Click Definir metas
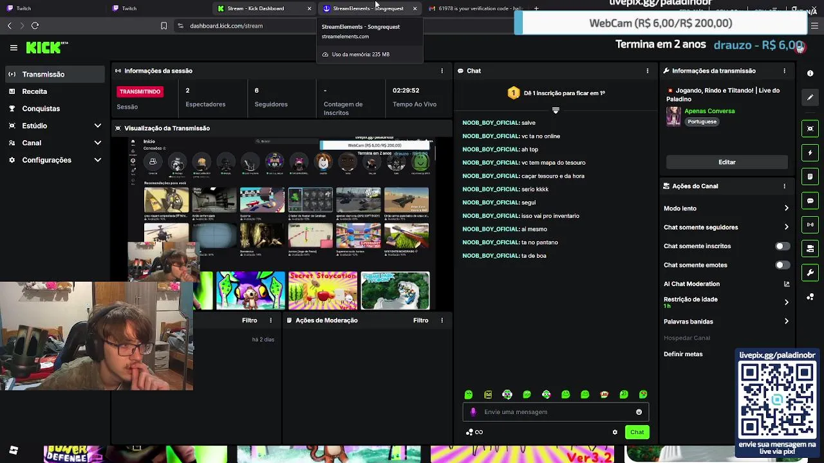Screen dimensions: 824x463 tap(683, 354)
